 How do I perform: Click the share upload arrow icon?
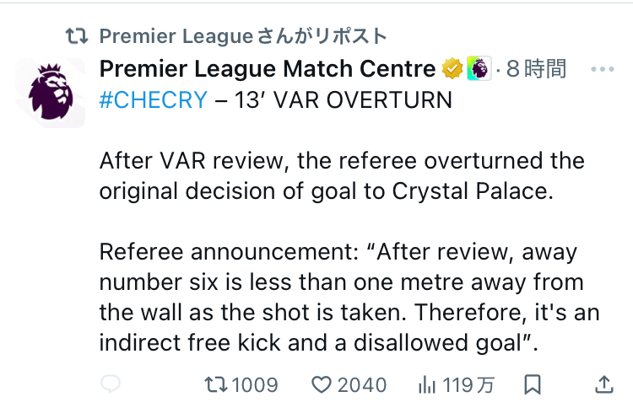point(604,385)
